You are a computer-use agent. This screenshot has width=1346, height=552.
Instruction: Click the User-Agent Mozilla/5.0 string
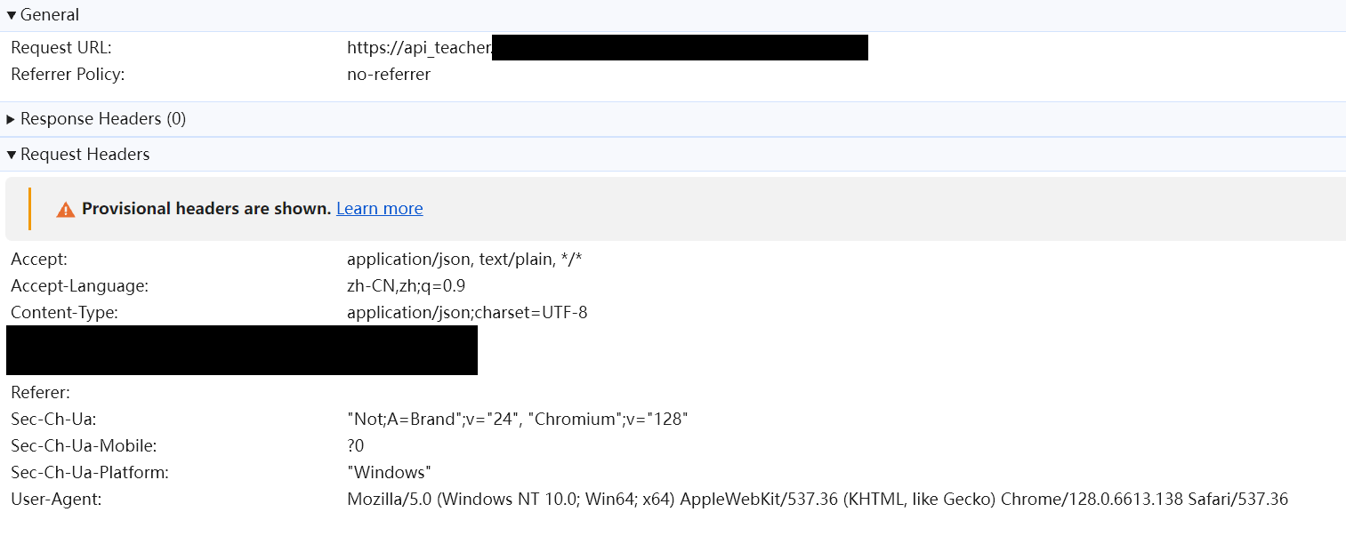pos(817,500)
